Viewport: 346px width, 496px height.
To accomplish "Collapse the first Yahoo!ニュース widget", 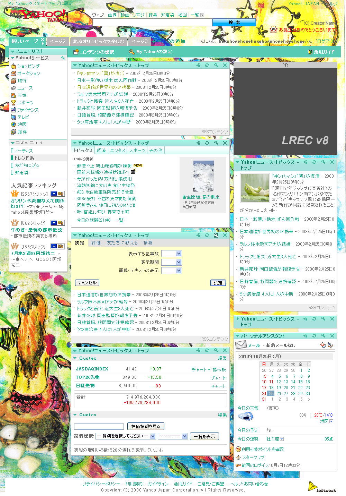I will coord(74,65).
